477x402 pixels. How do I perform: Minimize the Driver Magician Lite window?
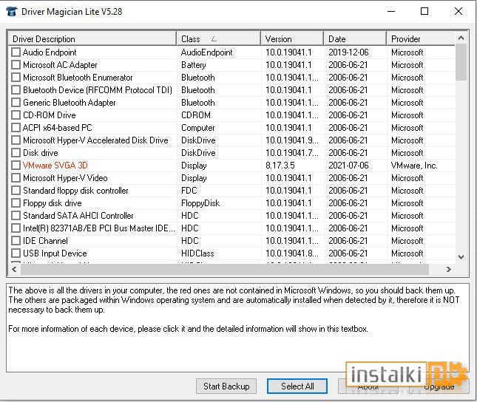[391, 12]
